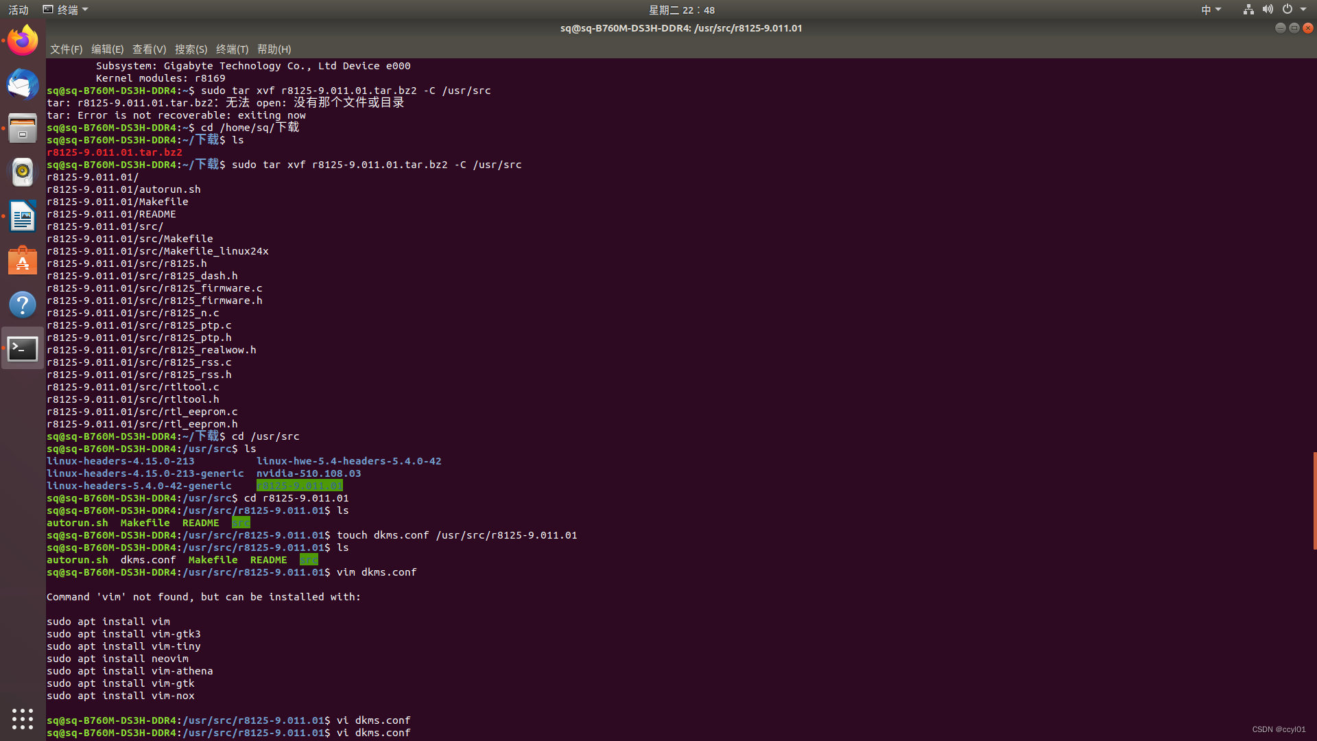This screenshot has width=1317, height=741.
Task: Expand the power system menu arrow
Action: point(1303,10)
